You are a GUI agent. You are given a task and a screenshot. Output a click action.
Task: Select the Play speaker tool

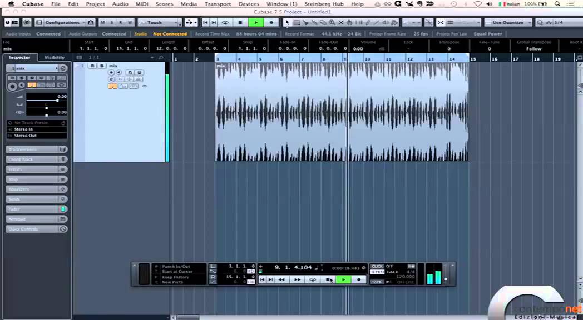tap(386, 23)
